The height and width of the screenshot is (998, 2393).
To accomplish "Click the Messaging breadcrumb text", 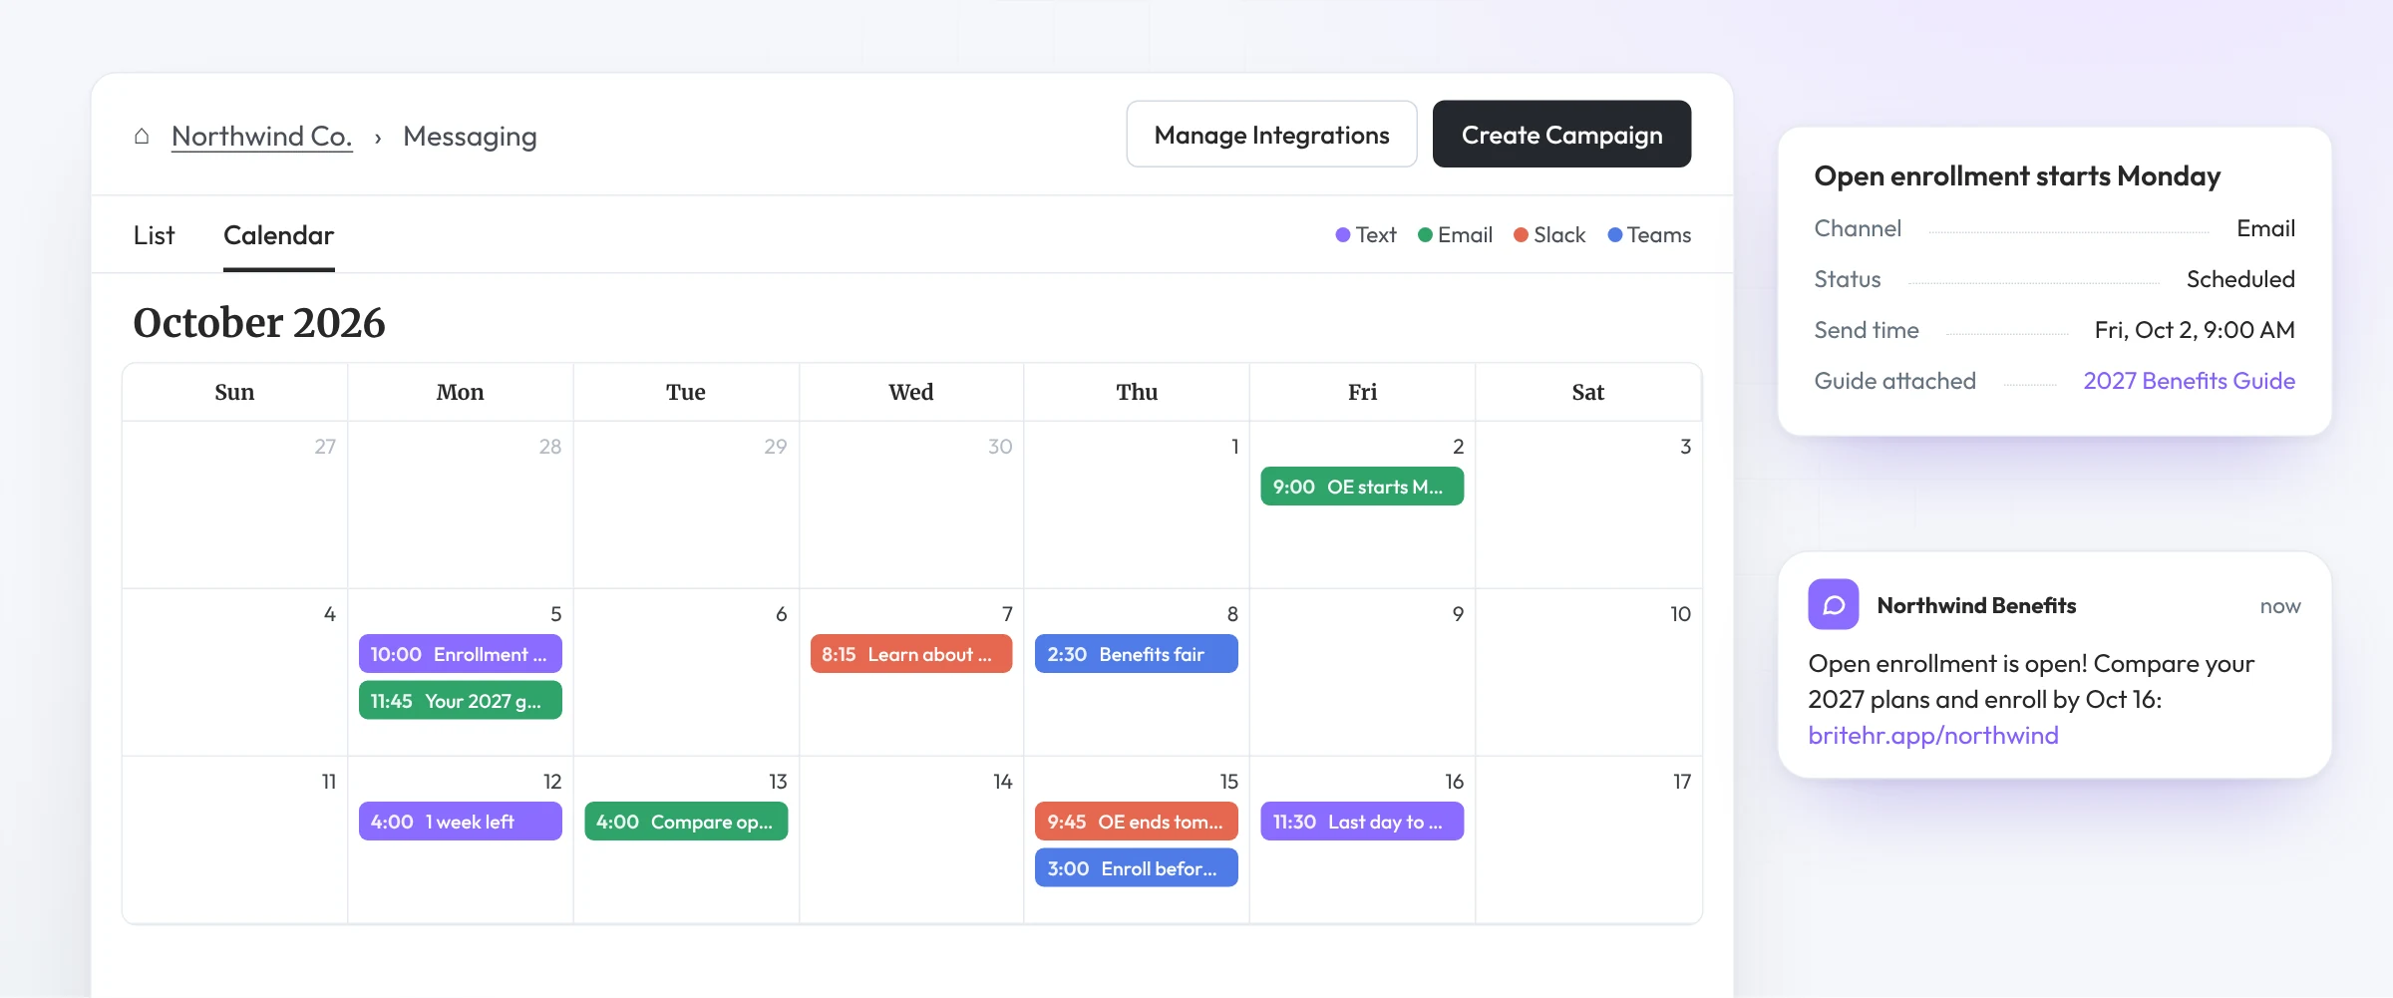I will 470,137.
